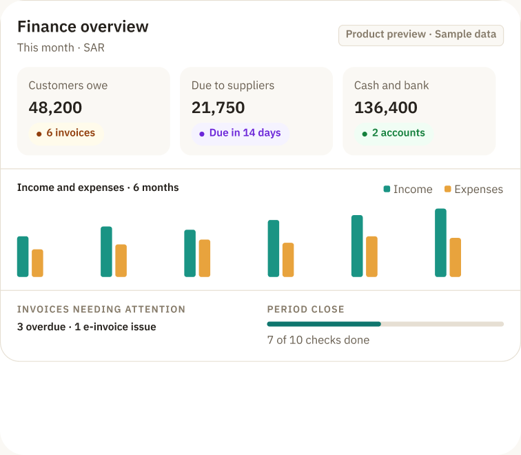Click the 21,750 amount
Screen dimensions: 521x455
218,108
